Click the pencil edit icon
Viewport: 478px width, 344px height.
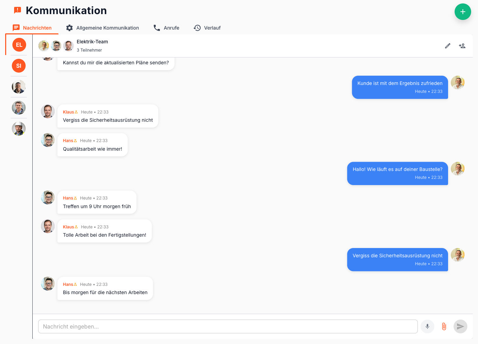(x=447, y=46)
